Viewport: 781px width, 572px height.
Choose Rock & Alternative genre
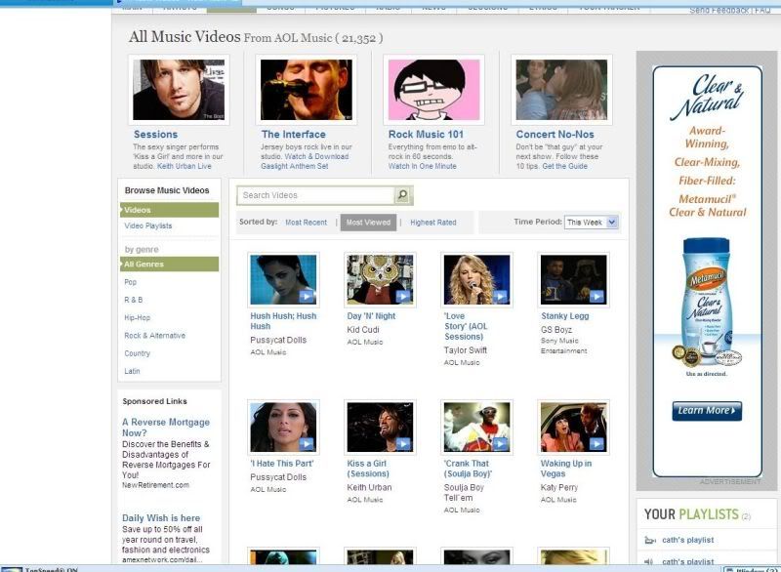pos(154,336)
